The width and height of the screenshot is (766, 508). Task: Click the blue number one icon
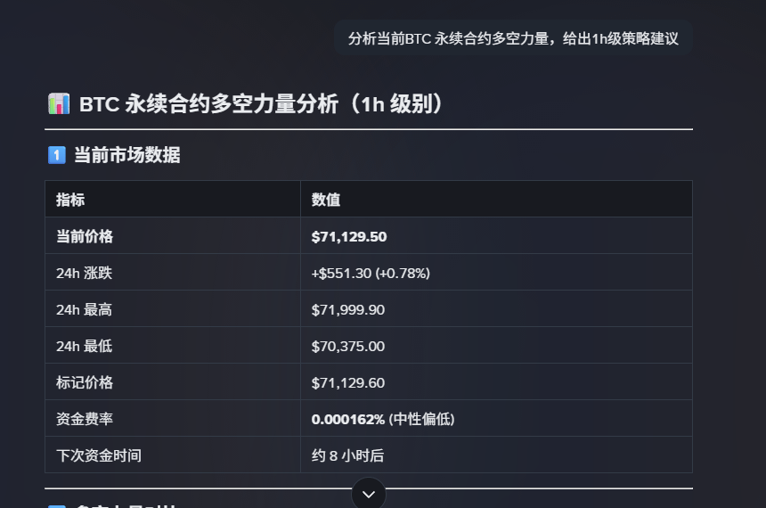[x=57, y=155]
